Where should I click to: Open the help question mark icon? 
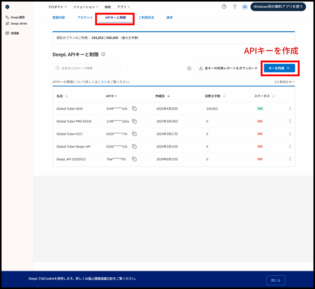point(224,7)
